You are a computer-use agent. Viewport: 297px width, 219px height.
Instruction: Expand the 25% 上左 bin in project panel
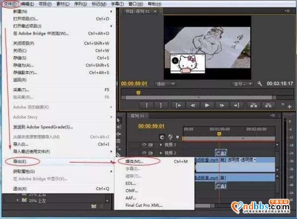[x=17, y=200]
